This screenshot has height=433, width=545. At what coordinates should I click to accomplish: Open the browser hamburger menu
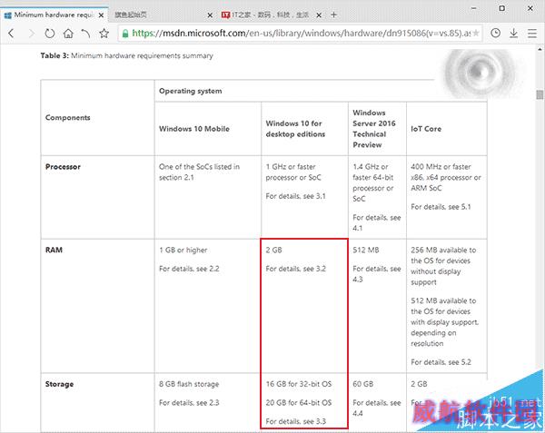coord(532,34)
